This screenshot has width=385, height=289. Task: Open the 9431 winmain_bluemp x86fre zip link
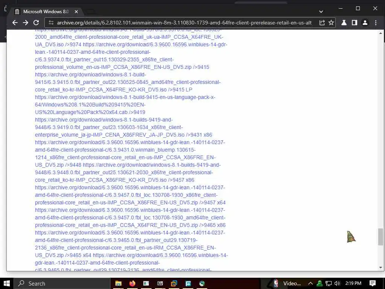(130, 154)
